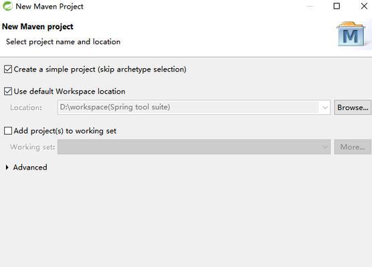Click the 'Select project name and location' text
The image size is (372, 267).
[63, 42]
